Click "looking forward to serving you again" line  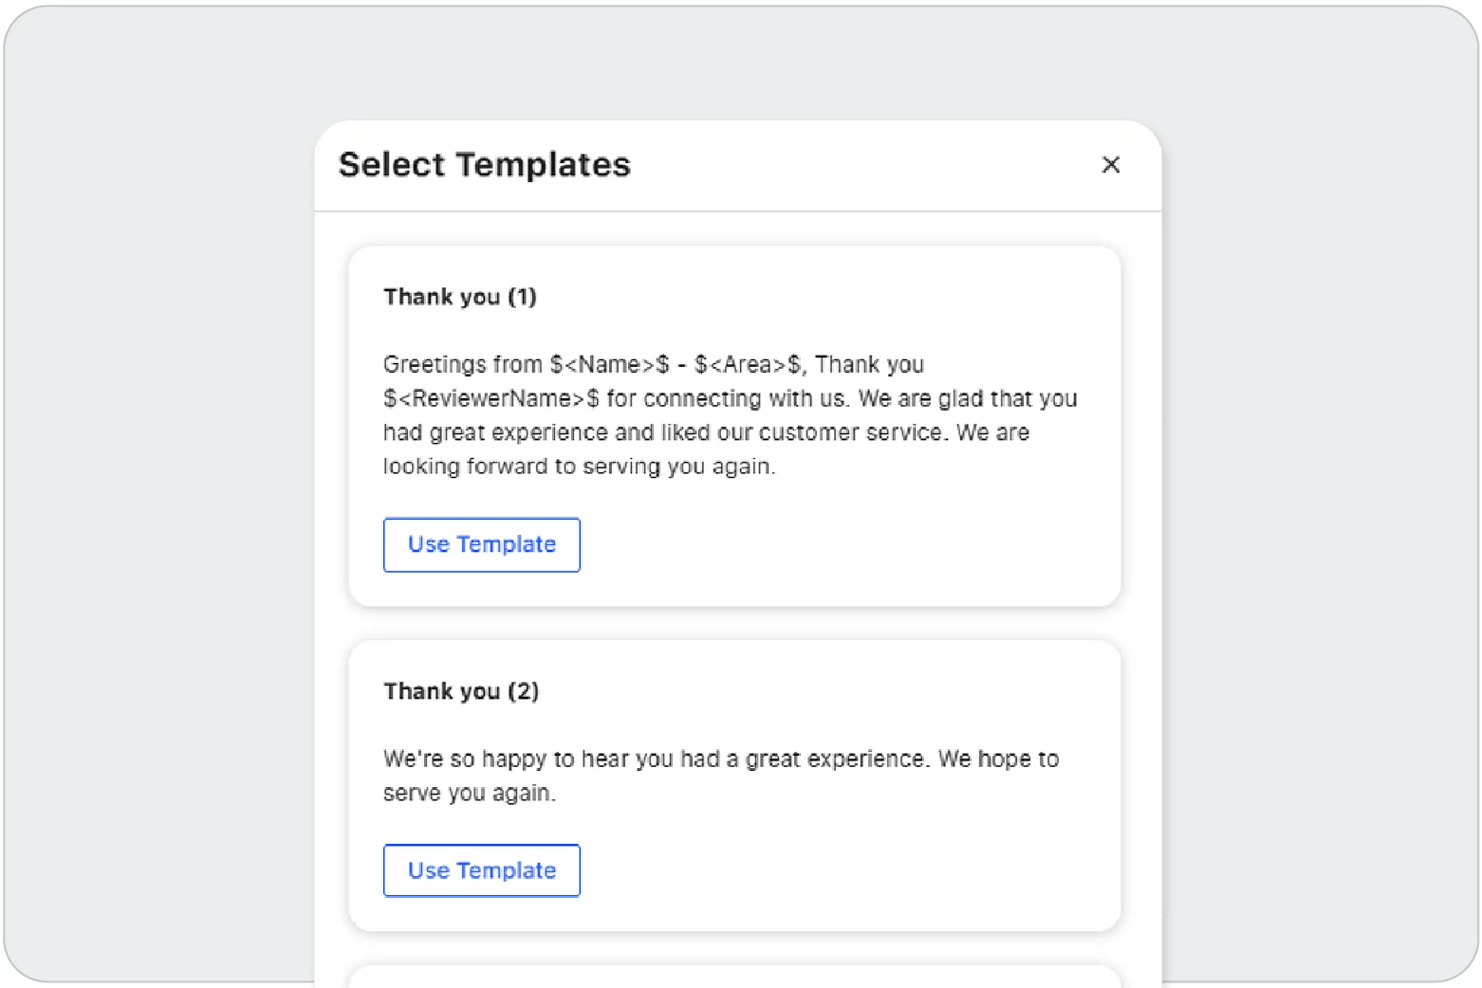579,467
